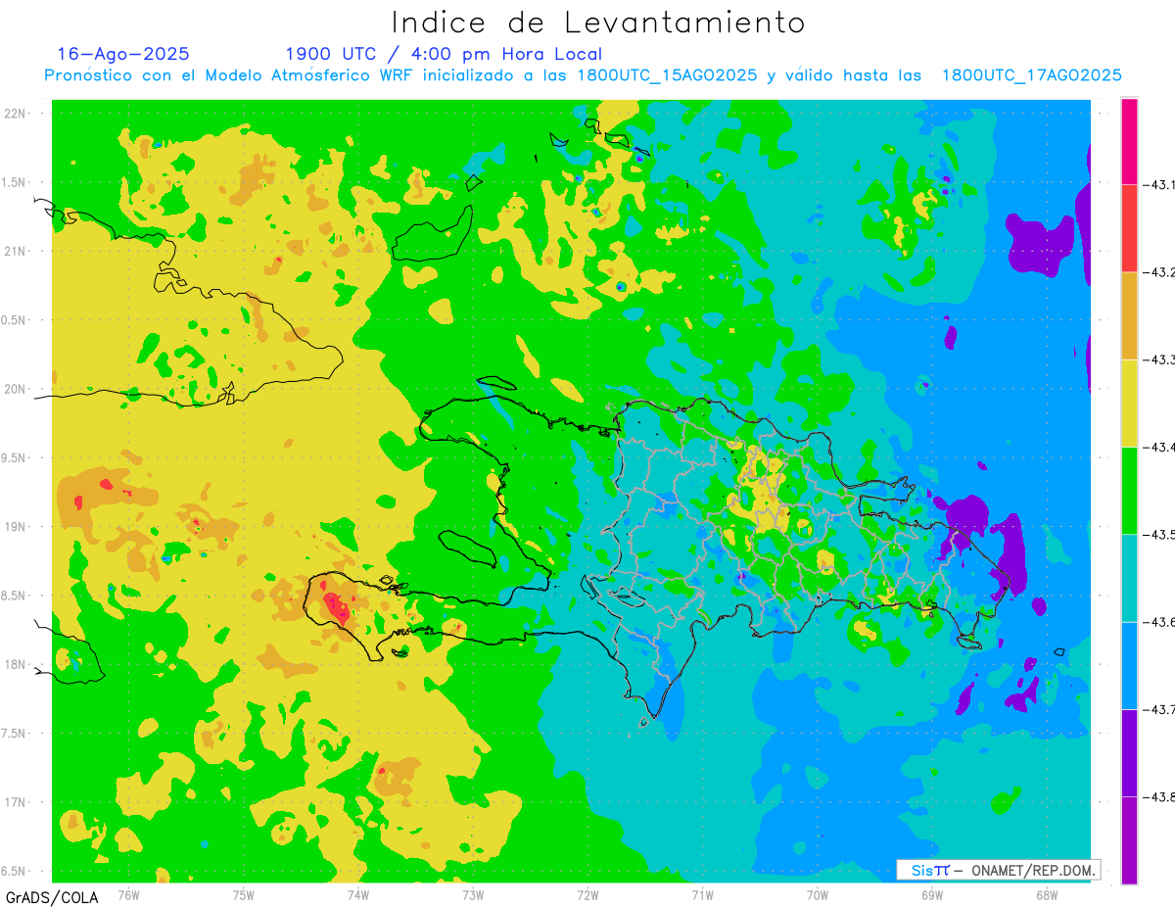Click the 22N latitude label

tap(16, 113)
